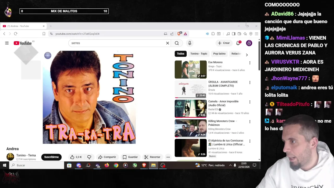Go to the YouTube home logo
Image resolution: width=334 pixels, height=188 pixels.
22,43
